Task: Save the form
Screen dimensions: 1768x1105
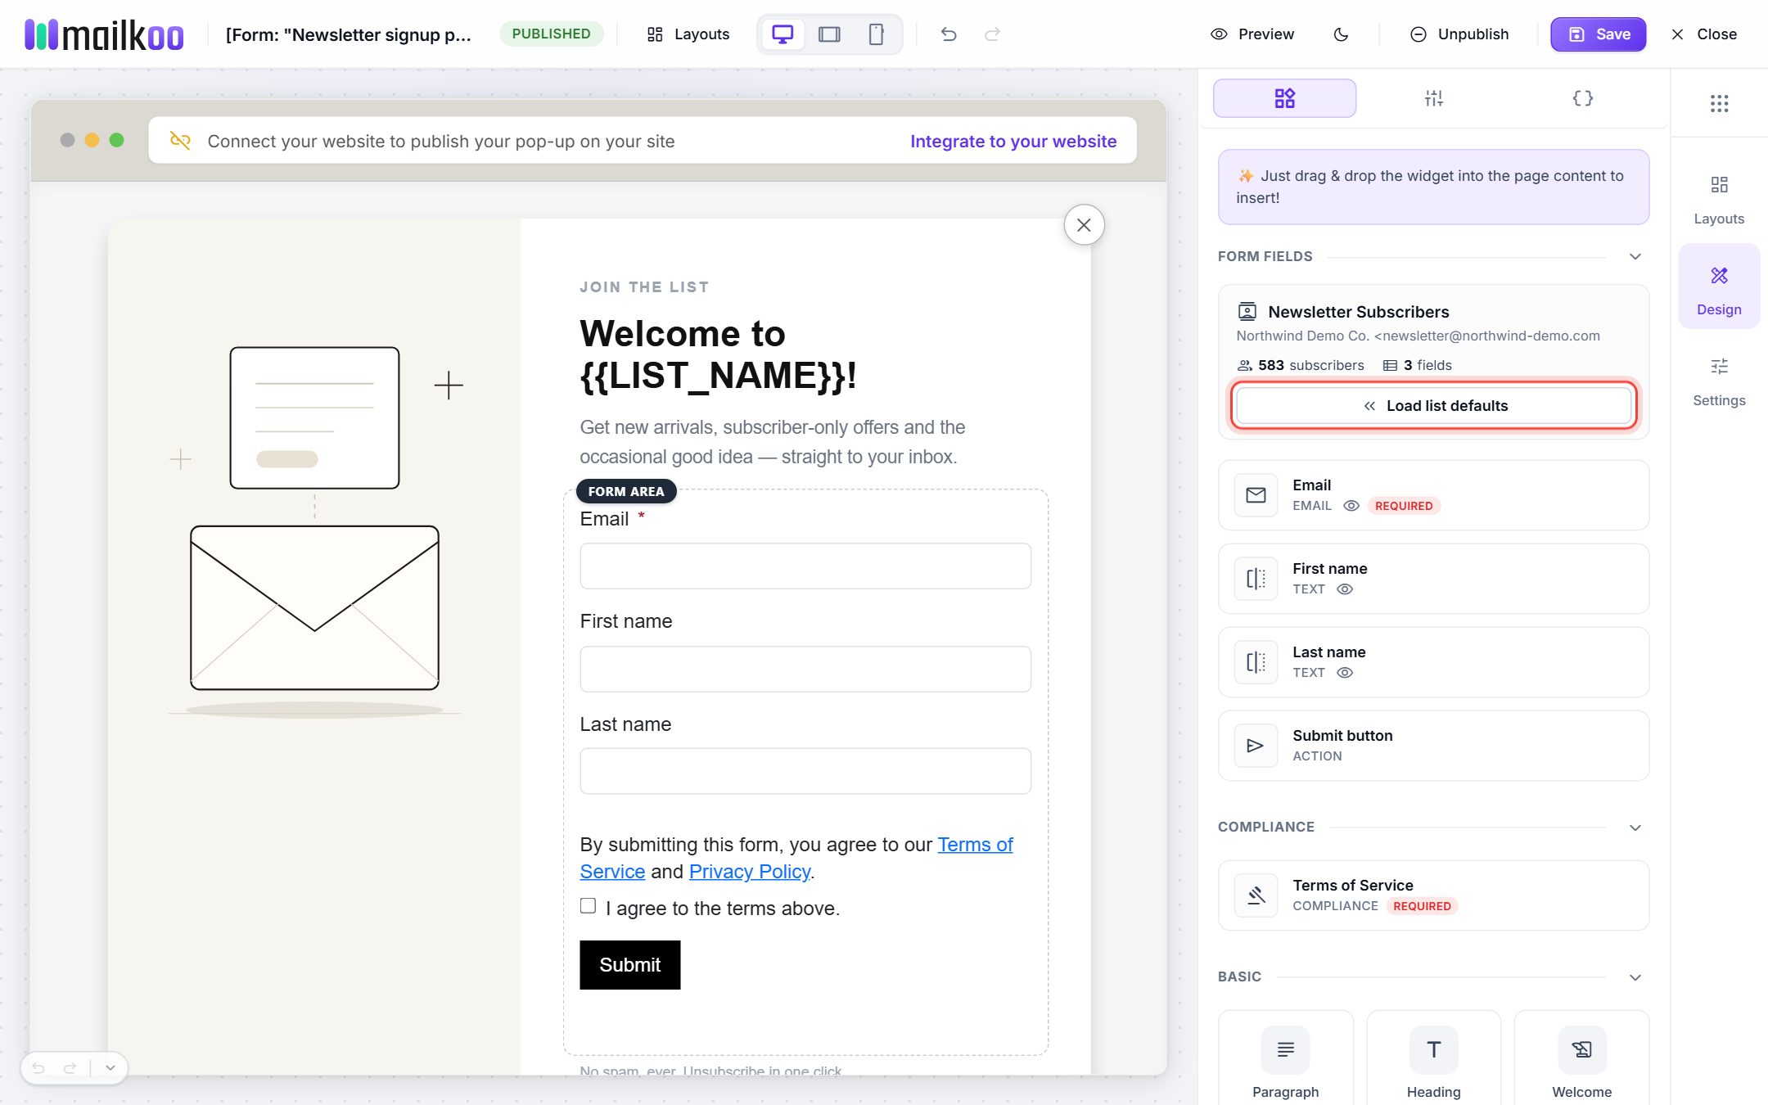Action: click(1598, 34)
